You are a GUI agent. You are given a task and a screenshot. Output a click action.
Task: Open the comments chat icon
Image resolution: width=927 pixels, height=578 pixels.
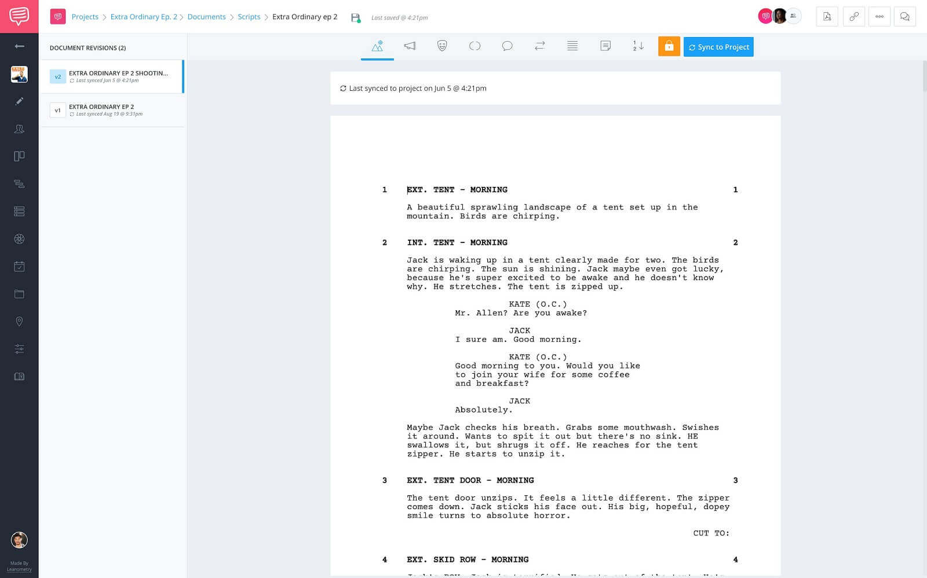(x=905, y=17)
